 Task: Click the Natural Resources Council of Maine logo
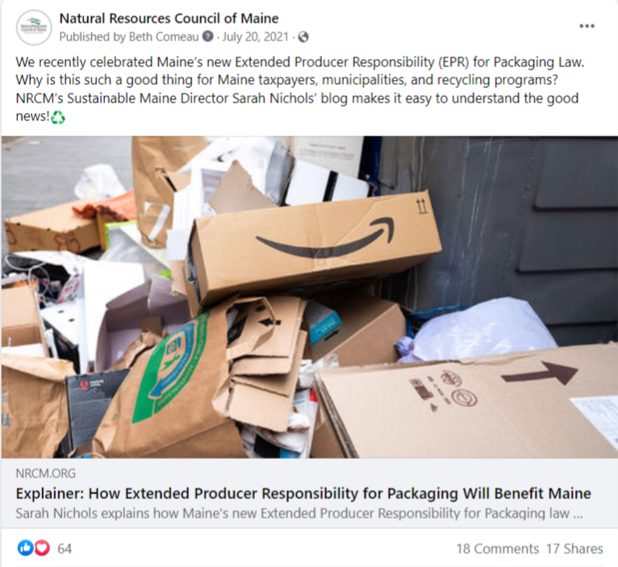[34, 27]
